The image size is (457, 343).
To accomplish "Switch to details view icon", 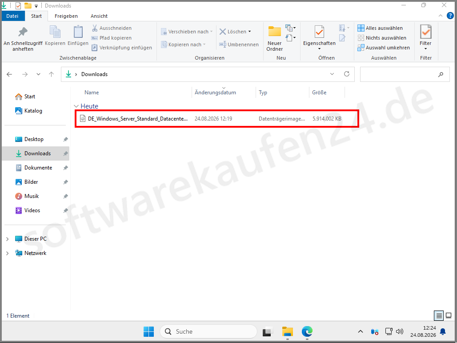I will point(439,315).
